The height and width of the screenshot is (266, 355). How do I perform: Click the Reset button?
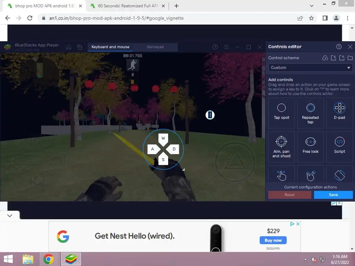(290, 195)
